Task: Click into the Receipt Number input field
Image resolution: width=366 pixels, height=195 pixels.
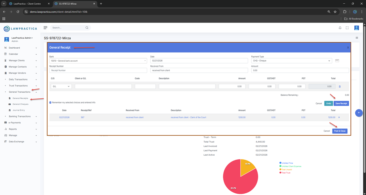Action: click(98, 71)
